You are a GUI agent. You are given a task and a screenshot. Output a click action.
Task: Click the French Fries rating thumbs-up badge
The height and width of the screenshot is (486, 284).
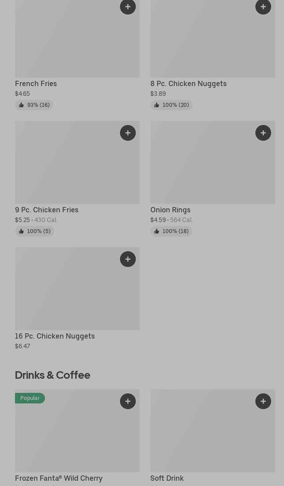tap(34, 105)
